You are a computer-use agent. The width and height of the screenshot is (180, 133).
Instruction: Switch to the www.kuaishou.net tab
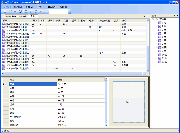(x=16, y=16)
